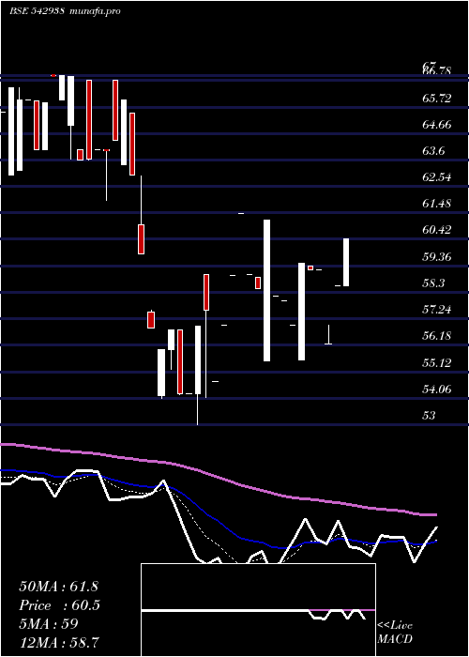Select the 57.24 price axis label
The width and height of the screenshot is (469, 657).
pyautogui.click(x=437, y=310)
